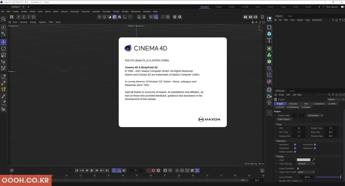Click the Globe environment icon in the right toolbar
The image size is (345, 186).
pos(269,90)
